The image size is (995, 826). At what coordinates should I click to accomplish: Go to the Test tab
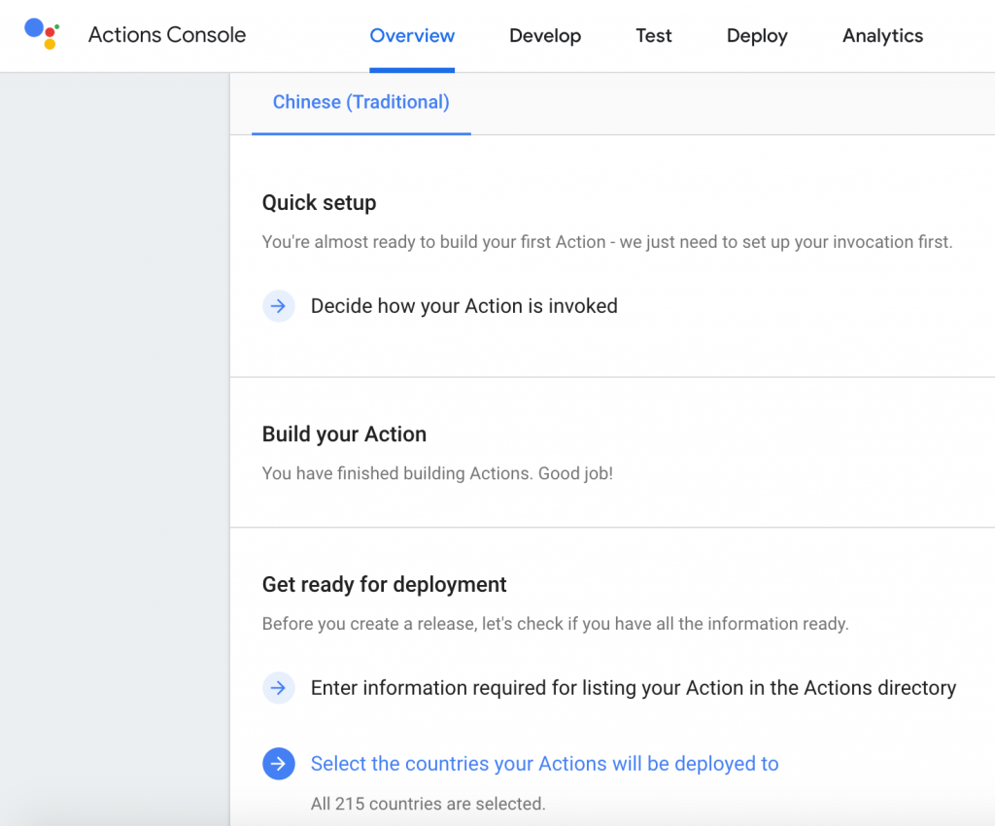(654, 36)
